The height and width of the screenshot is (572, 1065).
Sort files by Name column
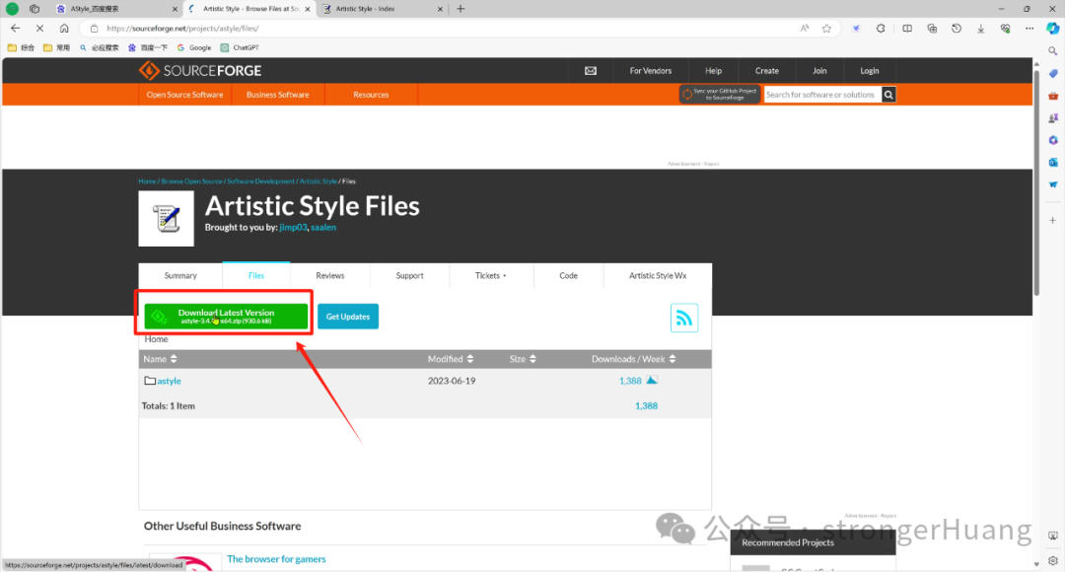point(160,359)
